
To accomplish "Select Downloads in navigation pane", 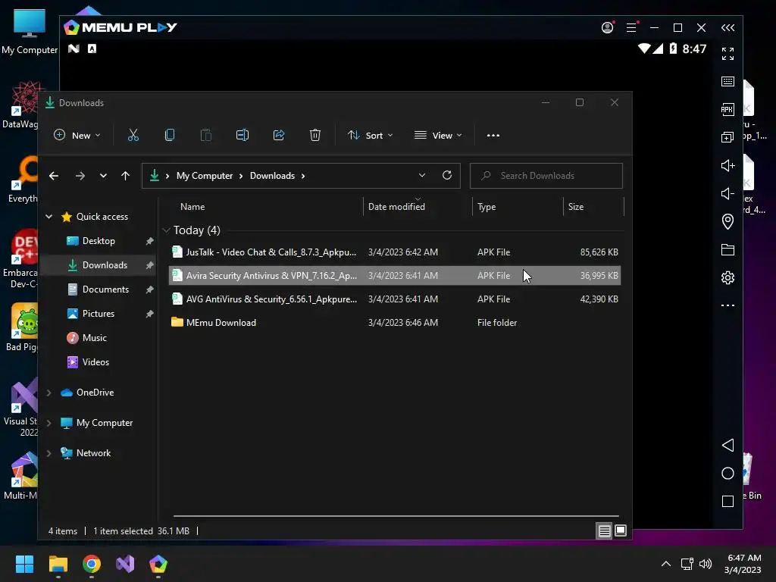I will (99, 265).
